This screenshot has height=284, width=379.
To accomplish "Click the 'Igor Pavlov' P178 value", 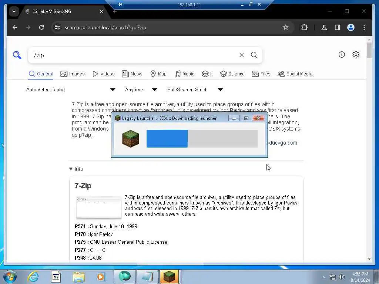I will click(101, 234).
